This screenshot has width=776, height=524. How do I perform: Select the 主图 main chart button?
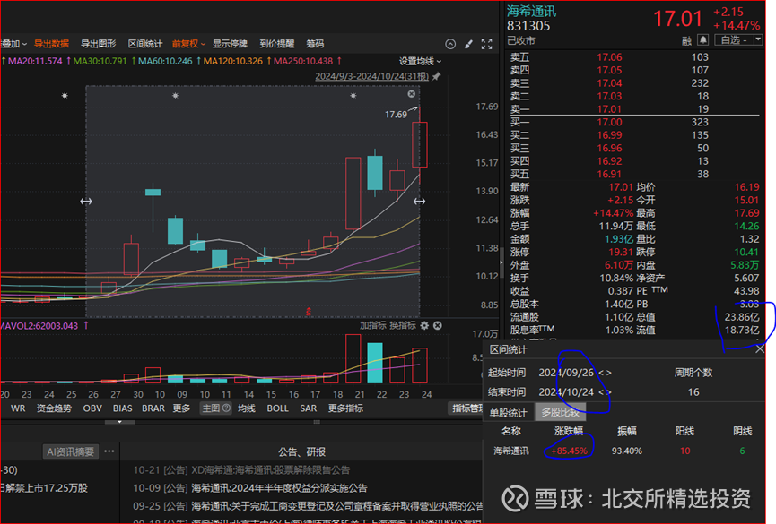(216, 408)
